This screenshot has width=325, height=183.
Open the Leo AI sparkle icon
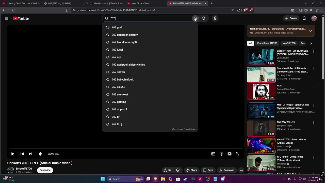pos(311,10)
